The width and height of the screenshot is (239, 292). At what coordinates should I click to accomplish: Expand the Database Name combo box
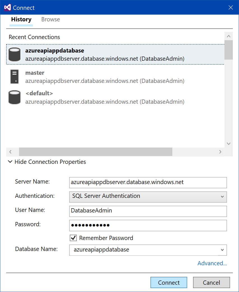point(222,250)
